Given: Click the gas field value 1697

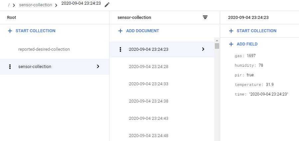Looking at the screenshot, I should coord(251,56).
